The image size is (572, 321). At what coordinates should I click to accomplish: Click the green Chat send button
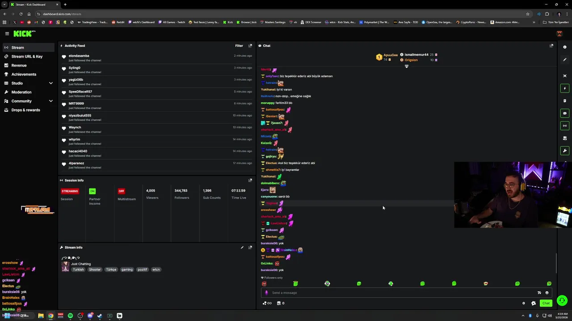click(x=546, y=303)
